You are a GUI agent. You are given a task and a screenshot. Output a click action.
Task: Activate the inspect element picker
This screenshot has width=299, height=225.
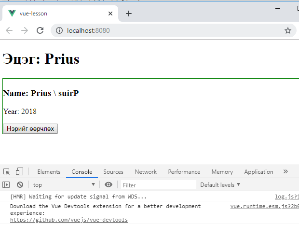click(x=7, y=172)
